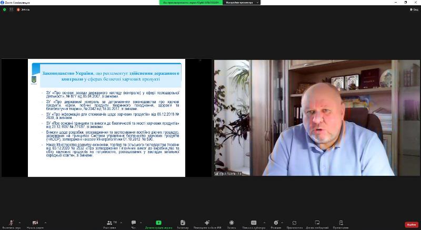Click the shared presentation slide
421x230 pixels.
[107, 118]
